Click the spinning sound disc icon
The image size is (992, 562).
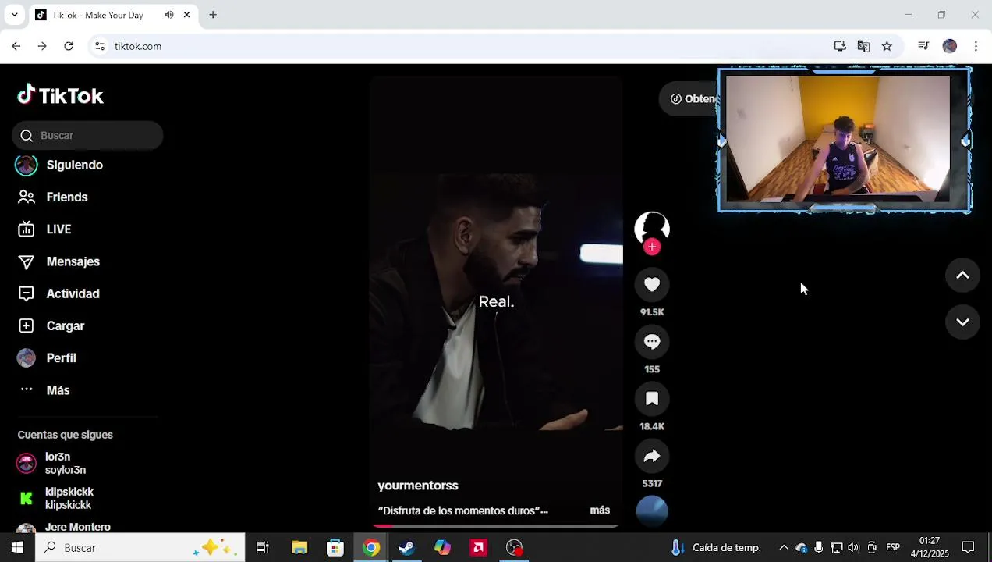click(652, 511)
